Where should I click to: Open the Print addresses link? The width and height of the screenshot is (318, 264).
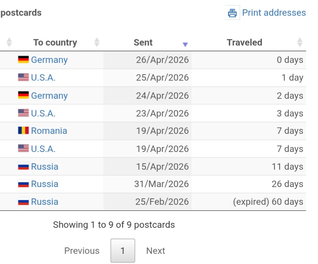tap(274, 12)
